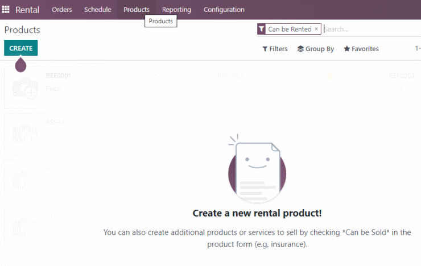
Task: Go to Rental app home title
Action: pyautogui.click(x=27, y=10)
